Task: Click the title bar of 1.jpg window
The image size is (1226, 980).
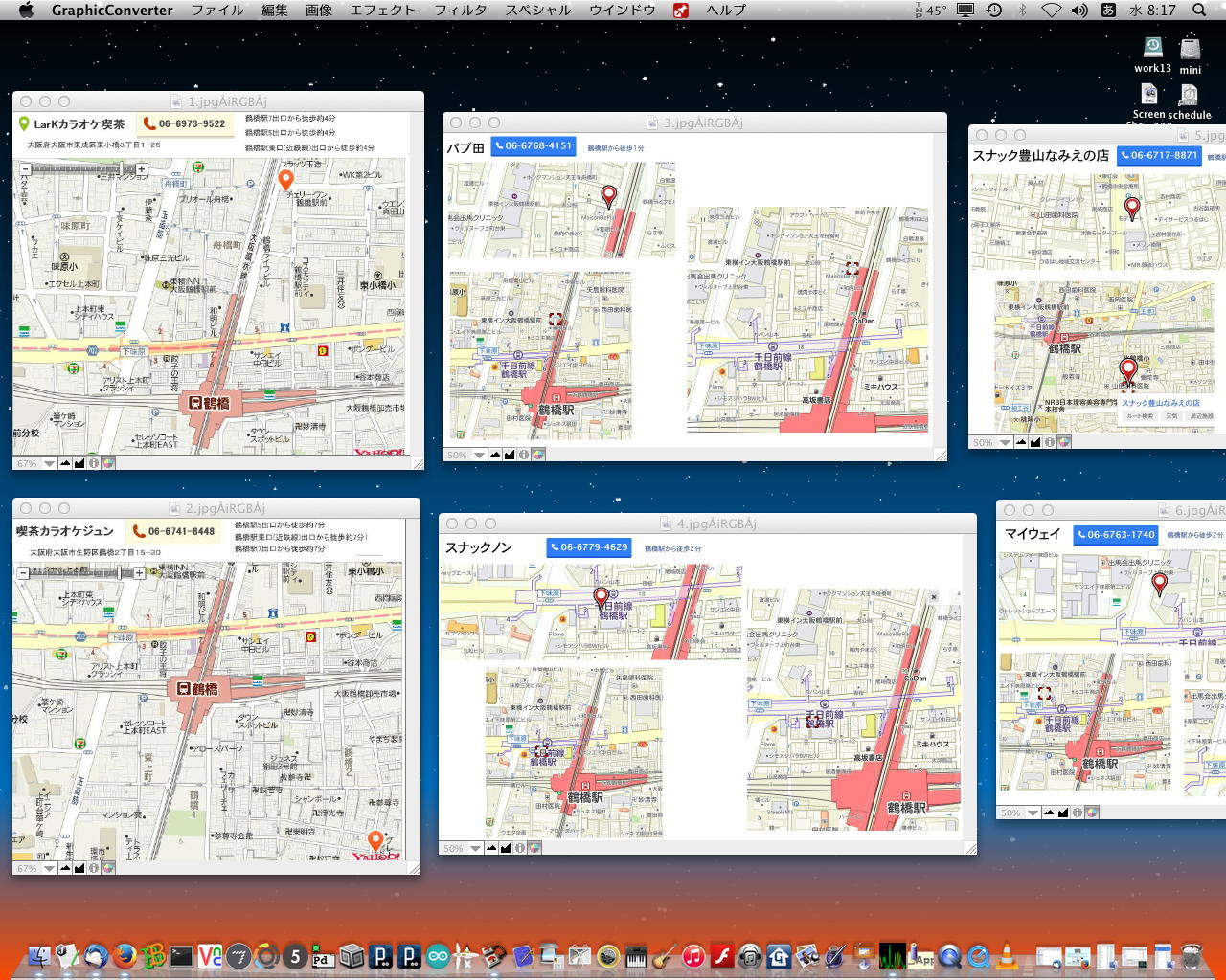Action: 218,101
